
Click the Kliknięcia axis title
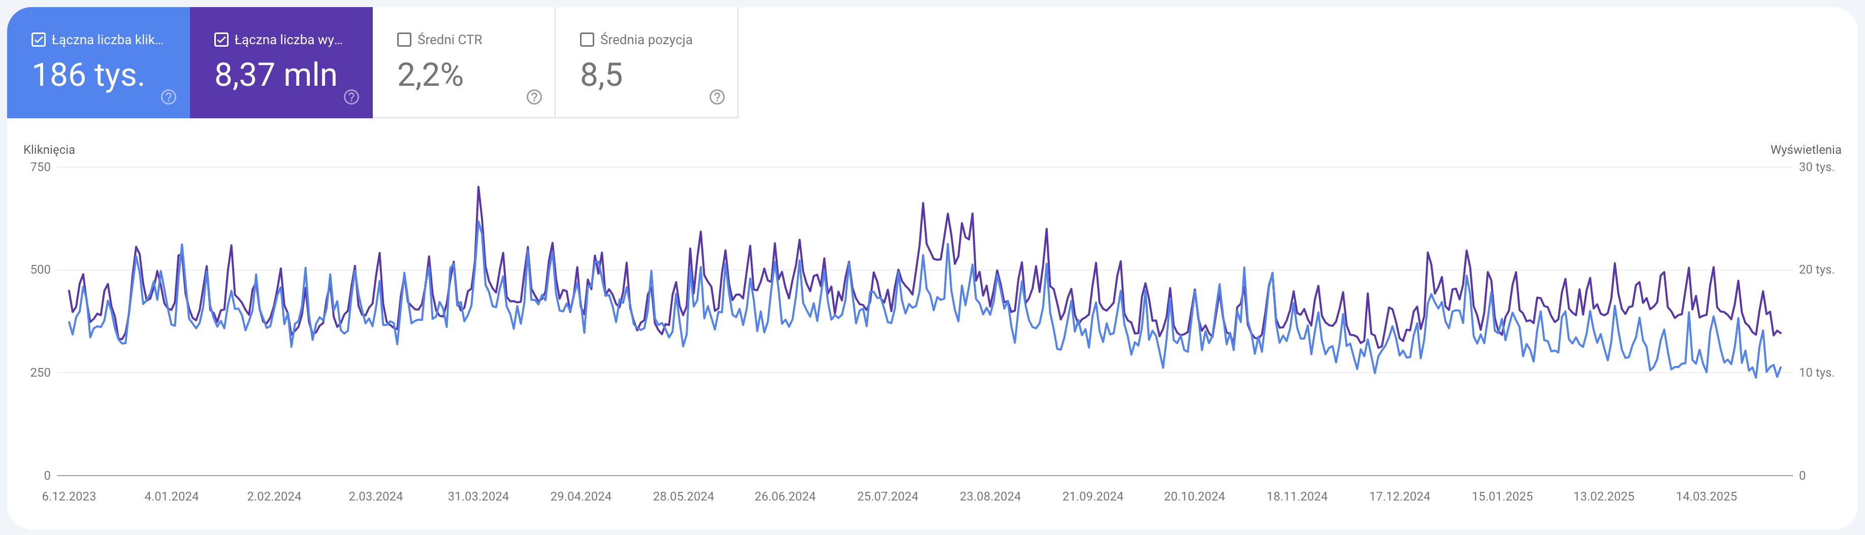point(49,150)
